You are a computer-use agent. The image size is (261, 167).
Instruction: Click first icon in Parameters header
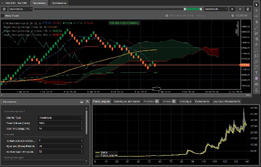[x=82, y=102]
